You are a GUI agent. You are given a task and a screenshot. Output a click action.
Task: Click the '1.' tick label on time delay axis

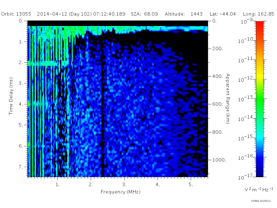[x=21, y=42]
